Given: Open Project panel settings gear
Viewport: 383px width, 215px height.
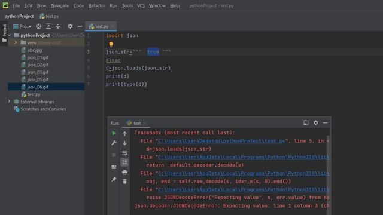Looking at the screenshot, I should pos(71,26).
